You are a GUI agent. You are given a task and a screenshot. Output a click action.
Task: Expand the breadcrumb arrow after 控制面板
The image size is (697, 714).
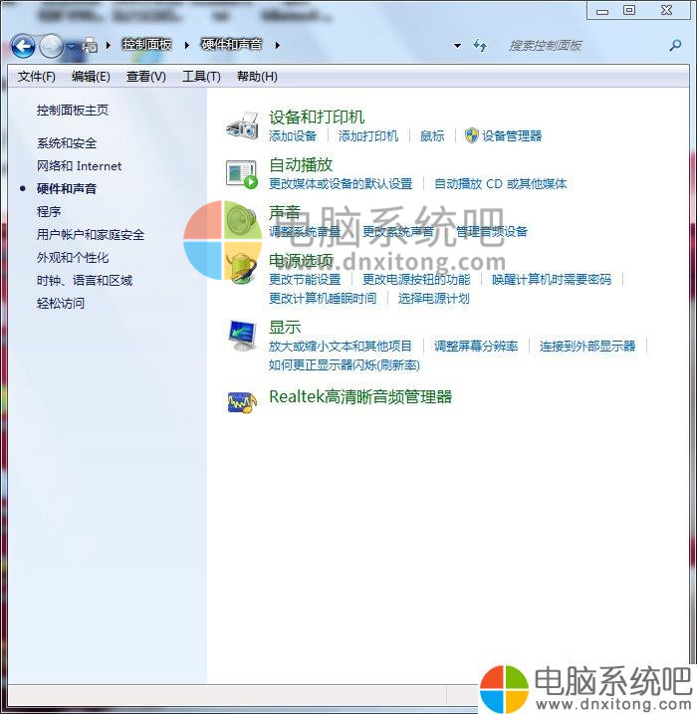pos(186,45)
